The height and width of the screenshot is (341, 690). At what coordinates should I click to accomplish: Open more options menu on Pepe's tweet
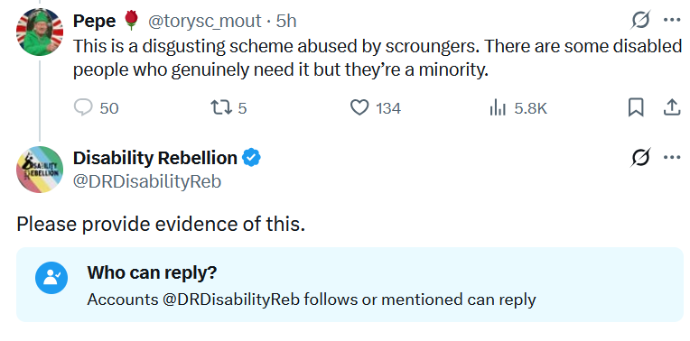click(x=672, y=20)
